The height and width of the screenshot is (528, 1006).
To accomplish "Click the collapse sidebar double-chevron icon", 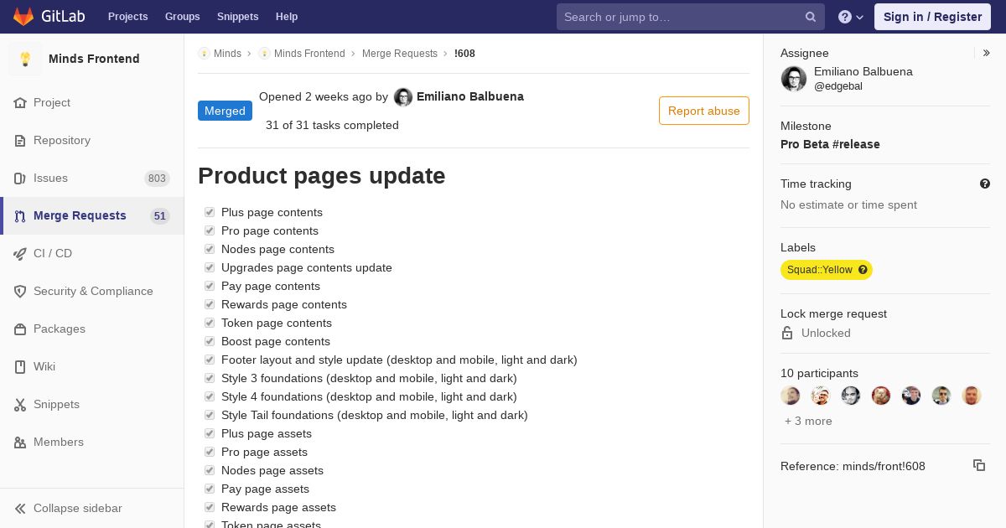I will [20, 508].
